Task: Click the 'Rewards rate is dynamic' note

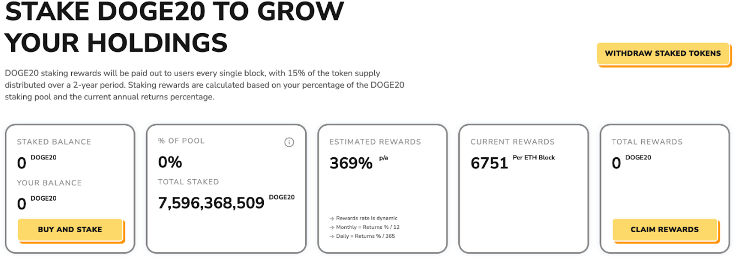Action: tap(366, 218)
